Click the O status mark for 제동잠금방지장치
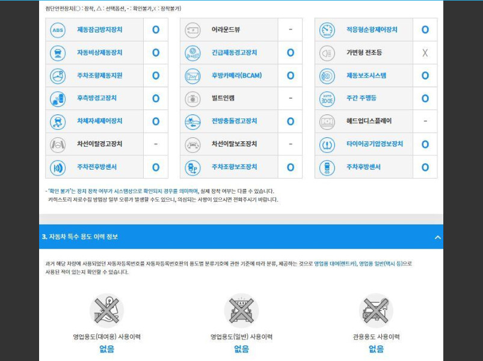Image resolution: width=483 pixels, height=361 pixels. click(156, 29)
